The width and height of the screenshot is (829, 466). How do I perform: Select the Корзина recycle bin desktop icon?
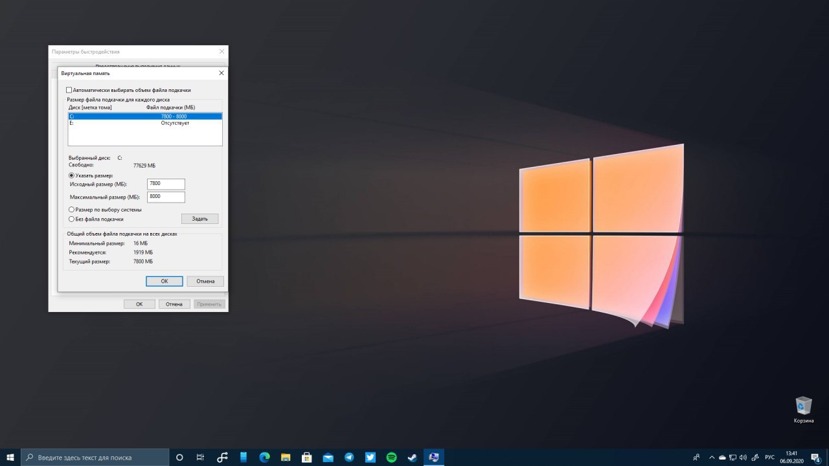tap(804, 410)
